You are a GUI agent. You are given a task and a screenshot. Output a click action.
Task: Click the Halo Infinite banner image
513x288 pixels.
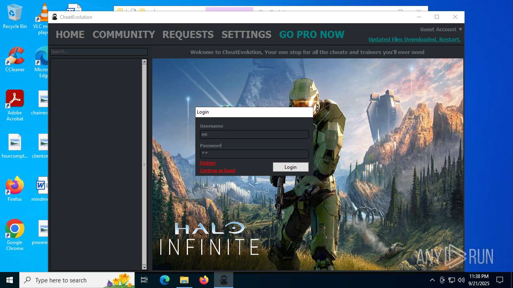[308, 164]
